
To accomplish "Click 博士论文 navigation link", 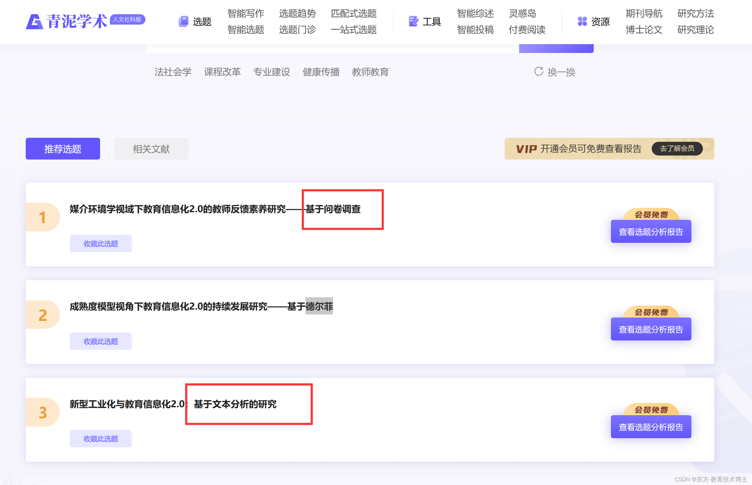I will 644,30.
